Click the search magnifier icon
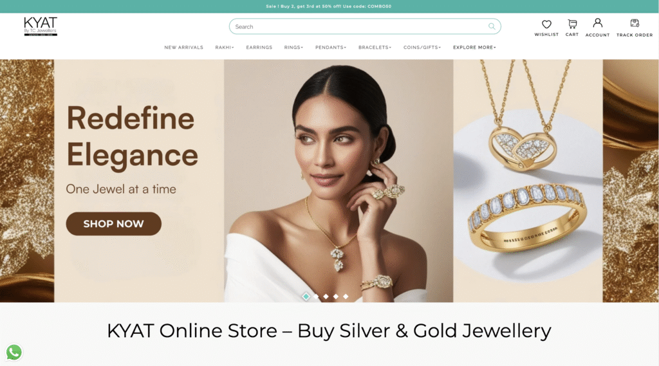The height and width of the screenshot is (366, 659). (x=492, y=26)
